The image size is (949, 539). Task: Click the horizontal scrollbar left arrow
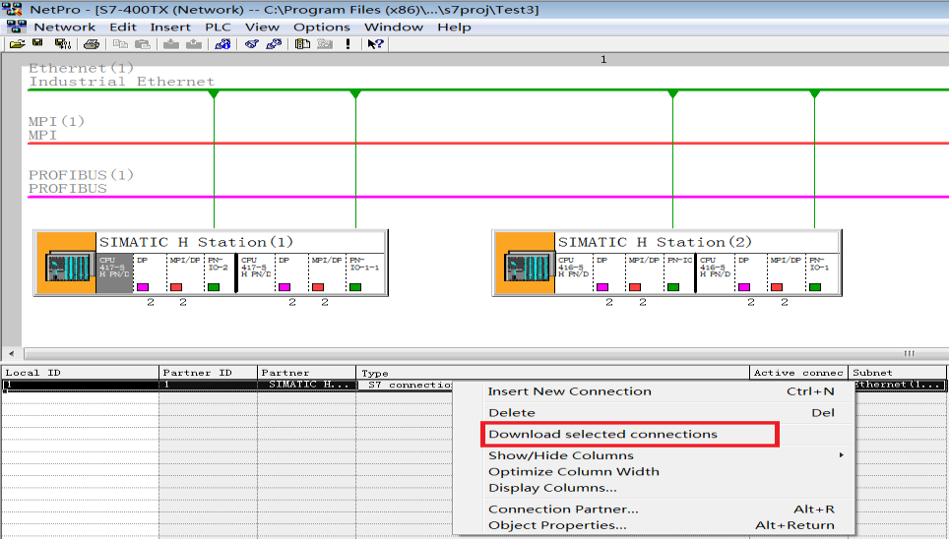pos(12,353)
